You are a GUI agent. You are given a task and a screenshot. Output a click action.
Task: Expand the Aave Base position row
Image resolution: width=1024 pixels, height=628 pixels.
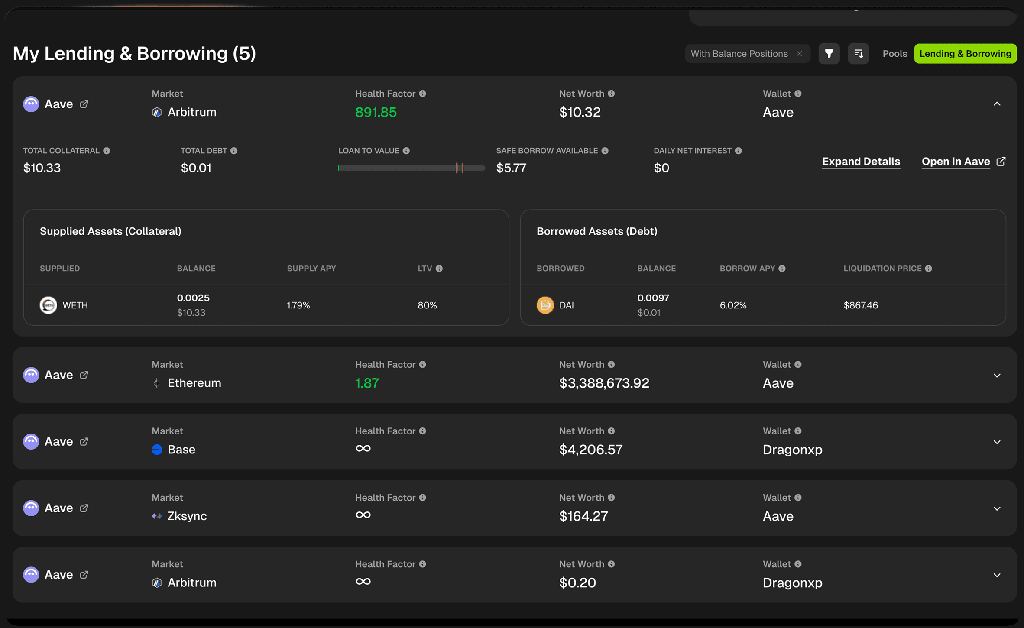tap(997, 442)
